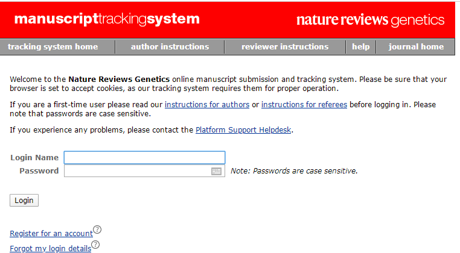Click the Password label text
This screenshot has height=253, width=460.
pos(39,171)
